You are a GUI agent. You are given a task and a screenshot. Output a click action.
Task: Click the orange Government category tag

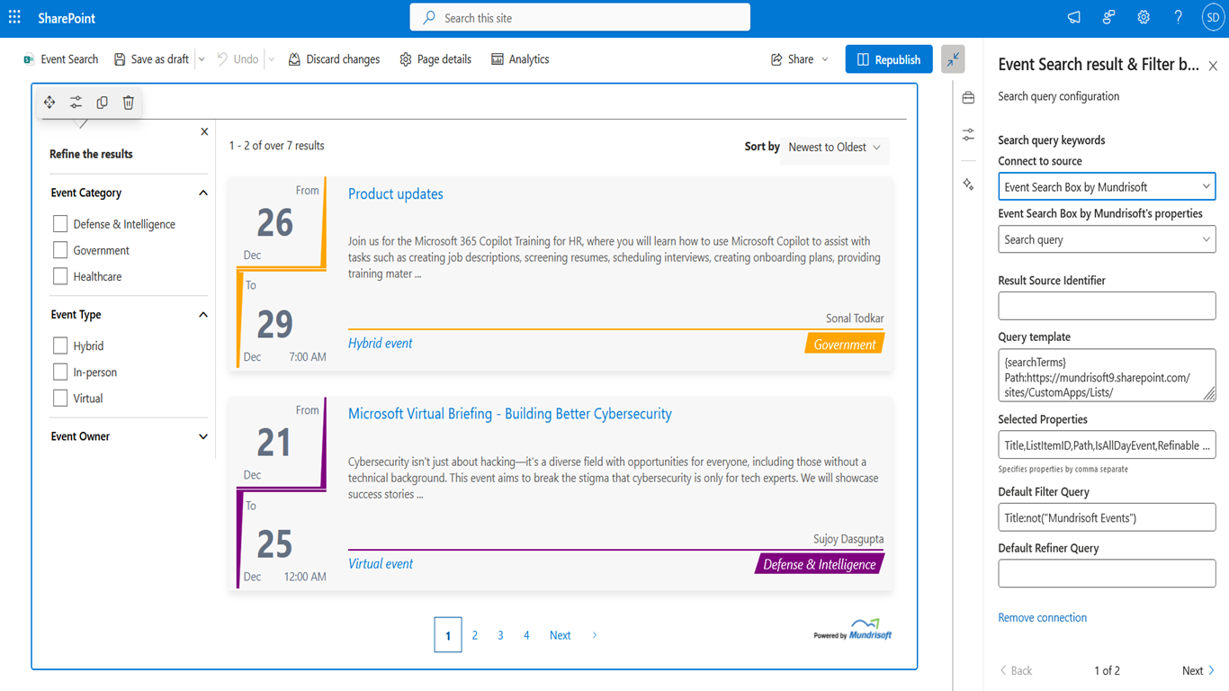coord(844,345)
